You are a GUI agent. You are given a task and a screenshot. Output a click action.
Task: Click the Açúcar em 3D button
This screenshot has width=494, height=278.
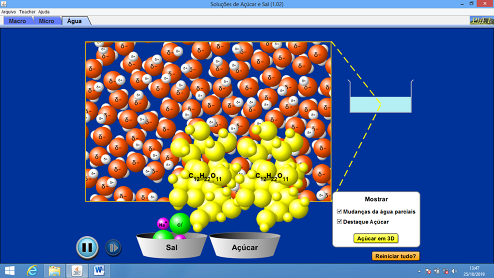coord(376,238)
